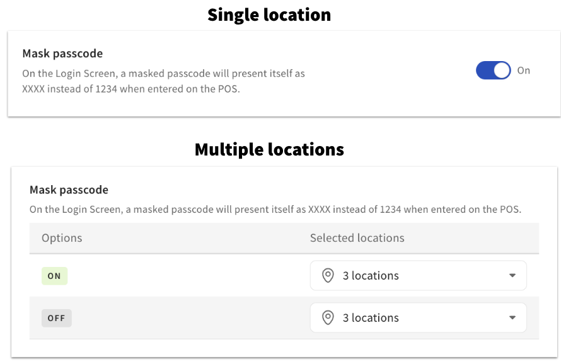
Task: Click the location pin icon in the ON row
Action: pos(328,276)
